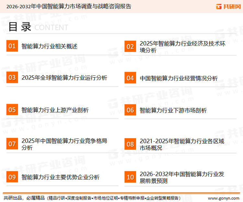The width and height of the screenshot is (243, 202).
Task: Click the orange 07 chapter number box
Action: (12, 144)
